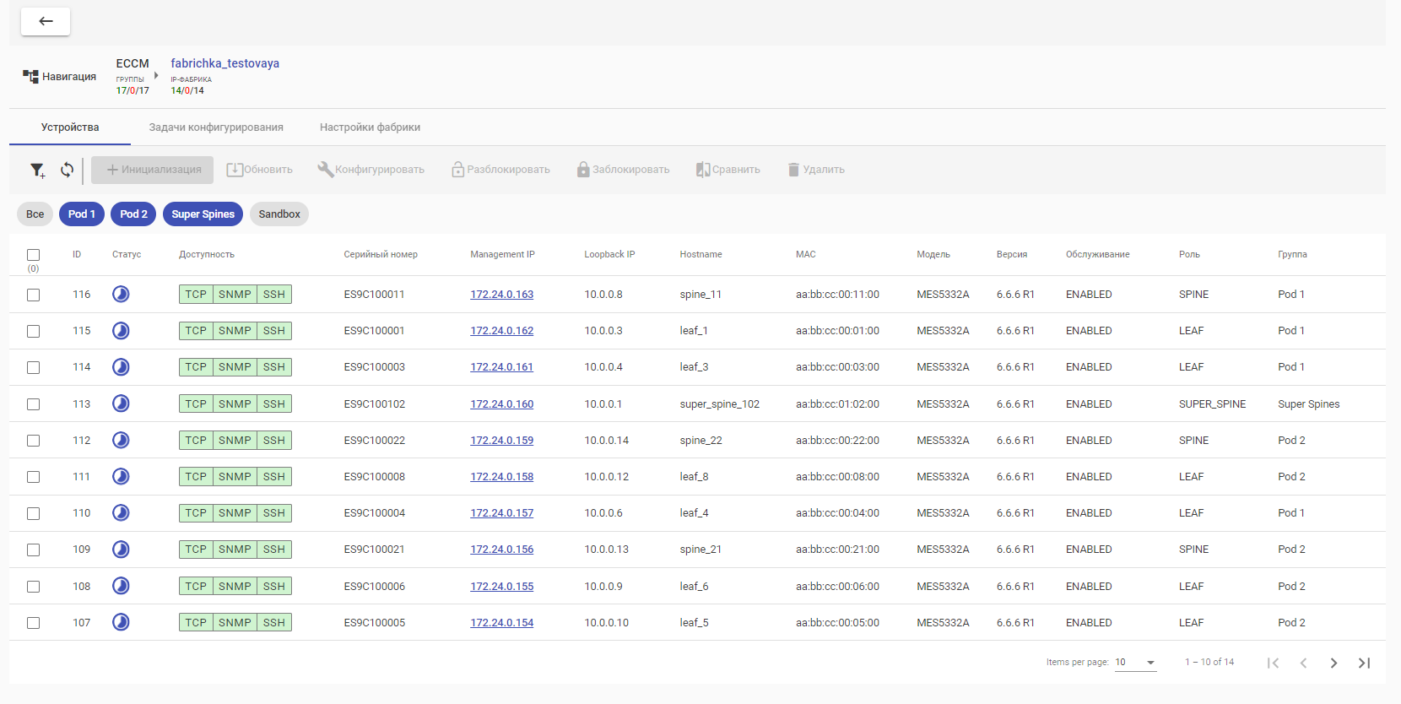Go to next page arrow
The image size is (1401, 704).
[1333, 663]
